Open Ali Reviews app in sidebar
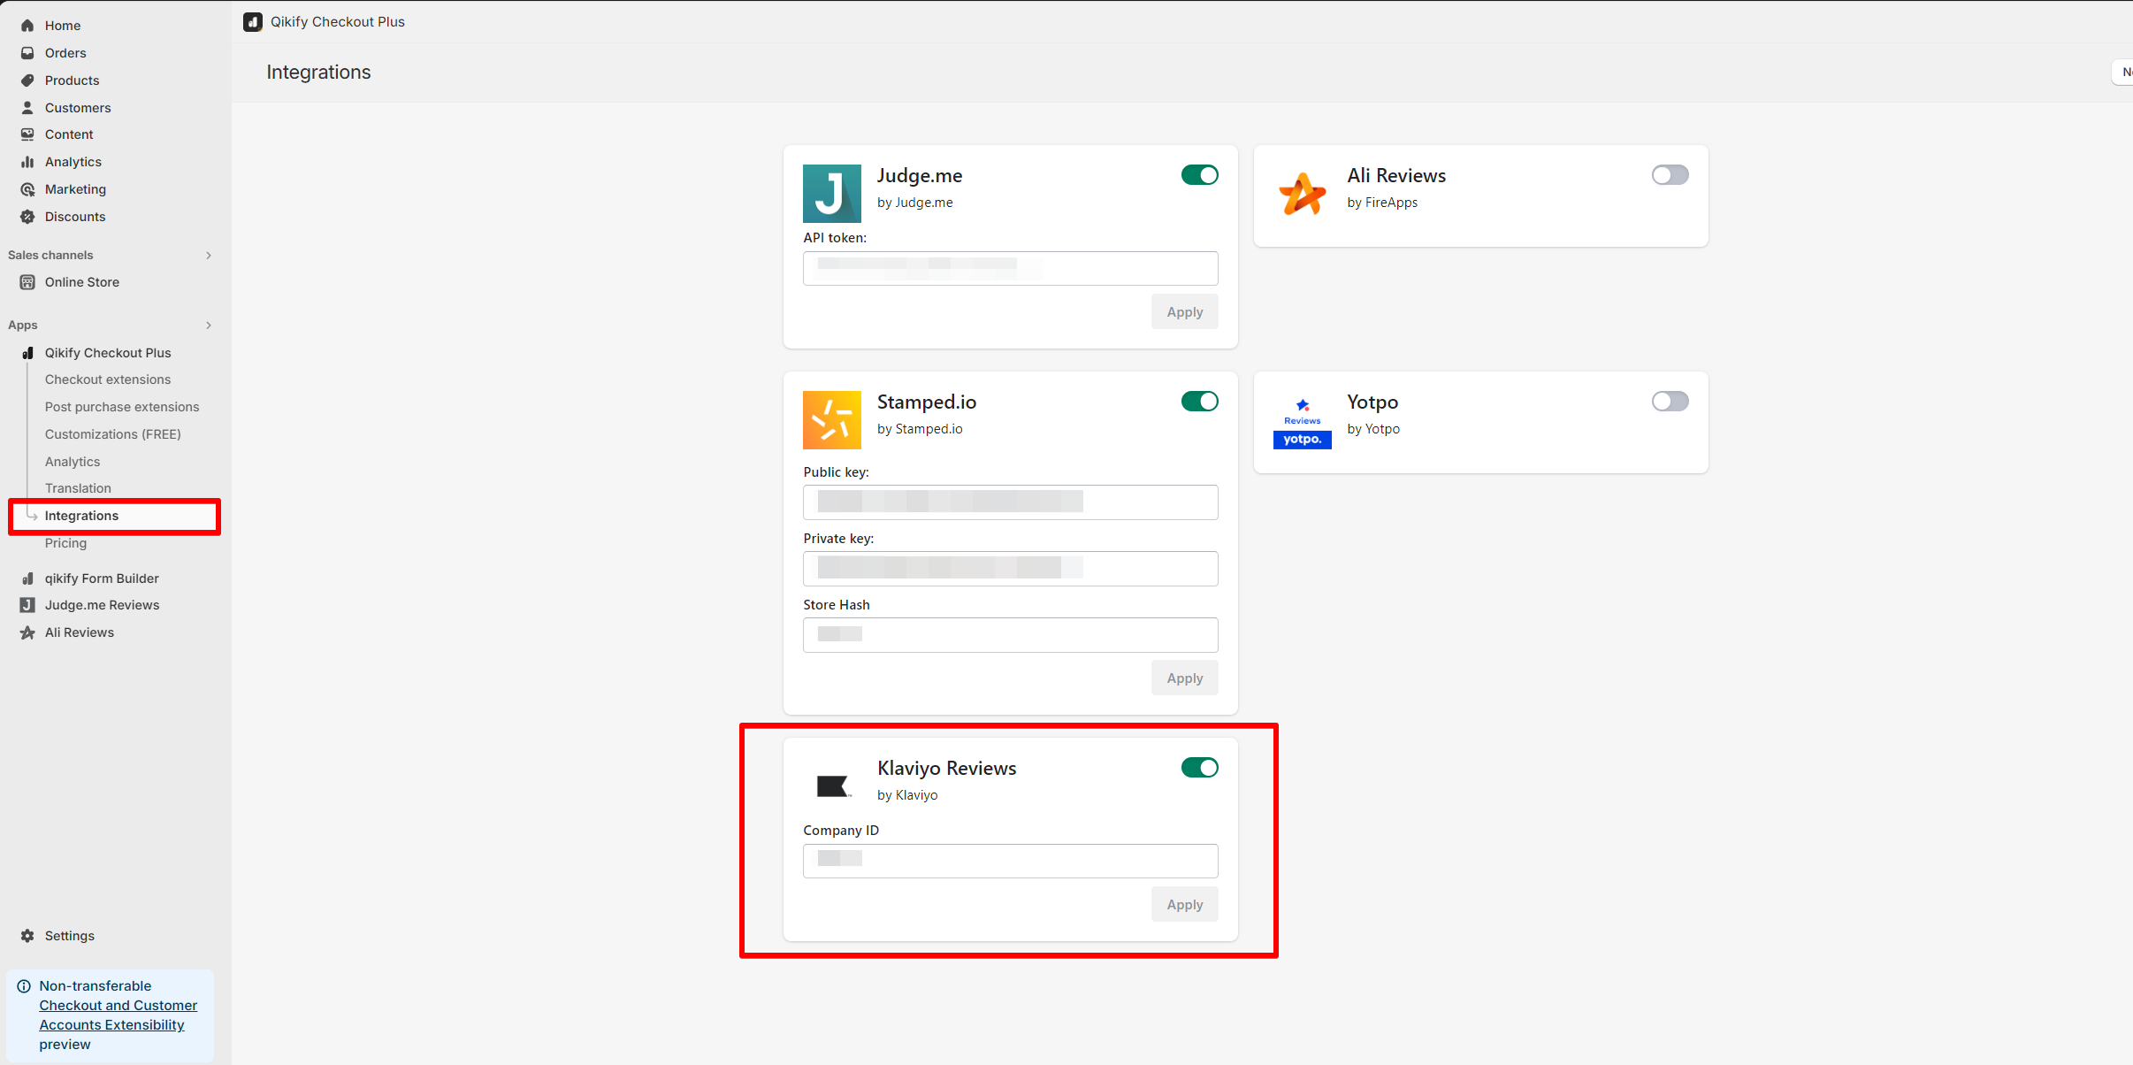This screenshot has width=2133, height=1065. [x=80, y=632]
